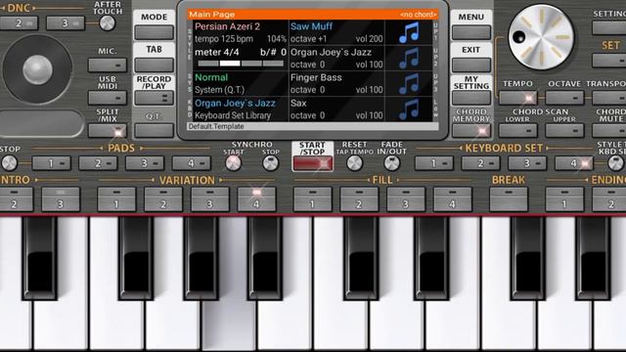Image resolution: width=626 pixels, height=352 pixels.
Task: Select the Persian Azeri 2 style
Action: 227,26
